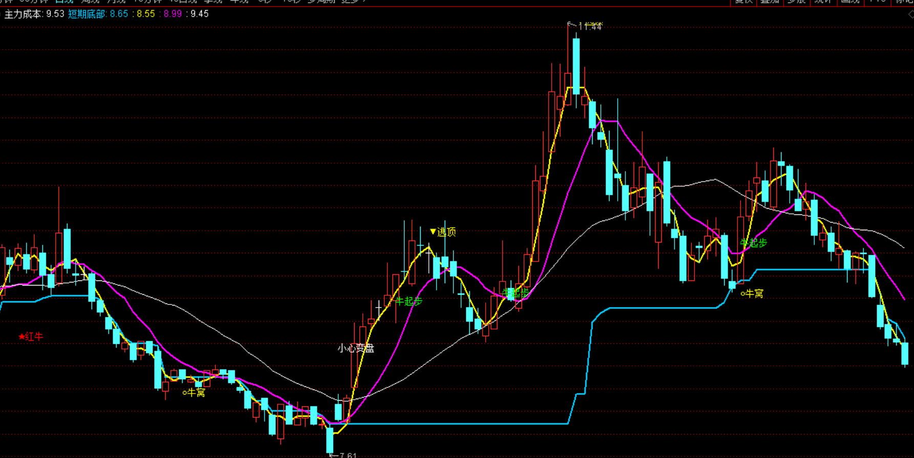The image size is (914, 458).
Task: Click the 画线 toolbar button
Action: pos(850,2)
